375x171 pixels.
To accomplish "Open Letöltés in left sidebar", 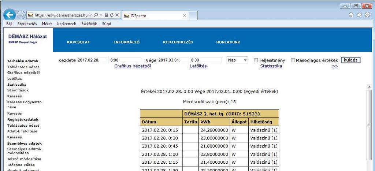I will pyautogui.click(x=15, y=78).
